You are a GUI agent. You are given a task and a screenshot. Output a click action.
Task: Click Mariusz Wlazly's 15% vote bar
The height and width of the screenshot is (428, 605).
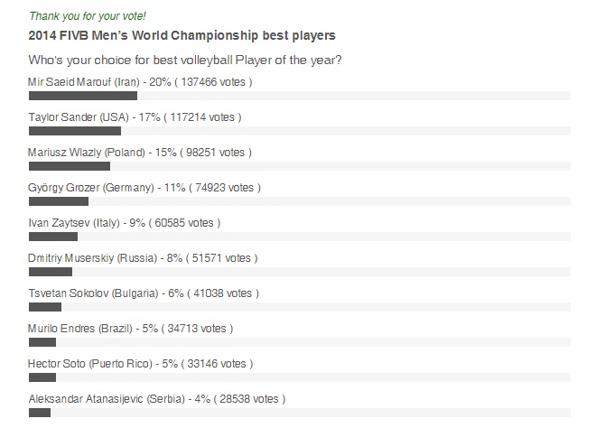click(x=70, y=166)
